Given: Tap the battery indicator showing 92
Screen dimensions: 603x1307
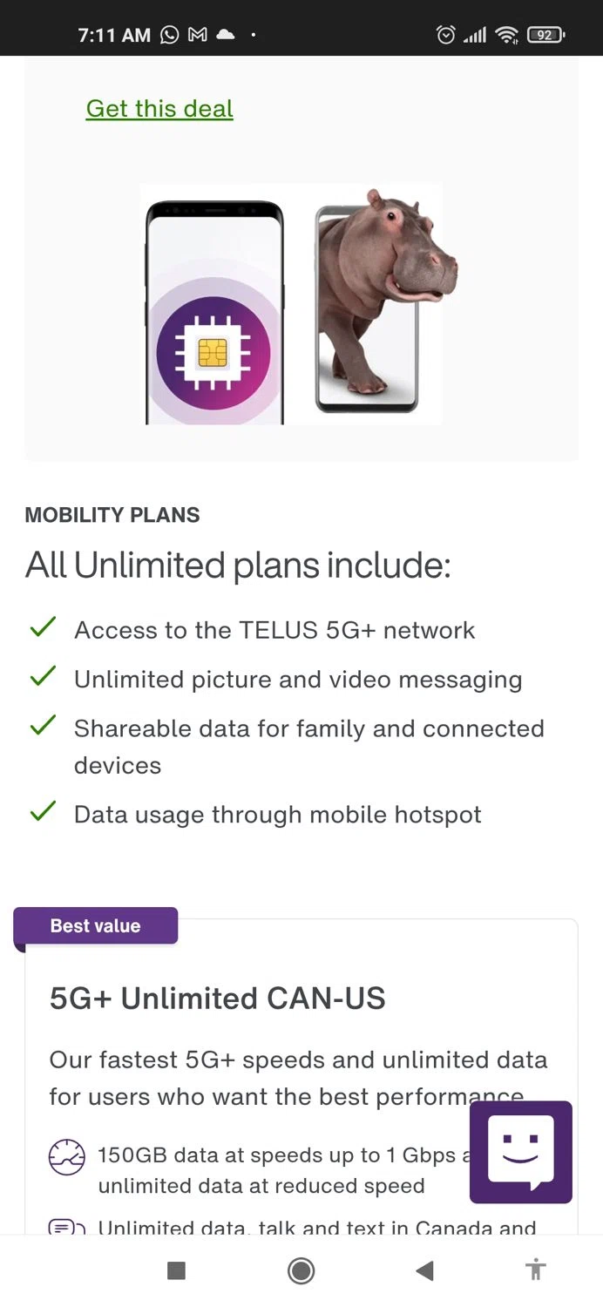Looking at the screenshot, I should [x=545, y=35].
